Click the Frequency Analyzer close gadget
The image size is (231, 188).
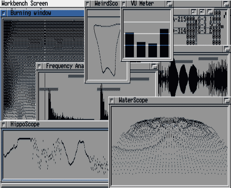coord(40,66)
